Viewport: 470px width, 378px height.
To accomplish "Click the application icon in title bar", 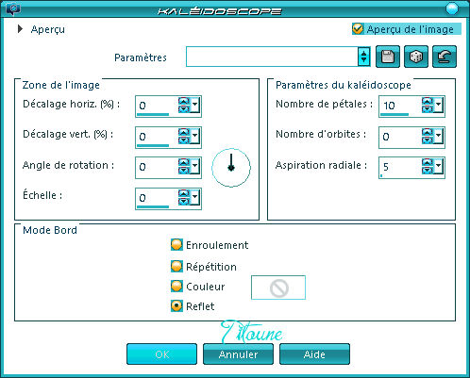I will tap(13, 8).
